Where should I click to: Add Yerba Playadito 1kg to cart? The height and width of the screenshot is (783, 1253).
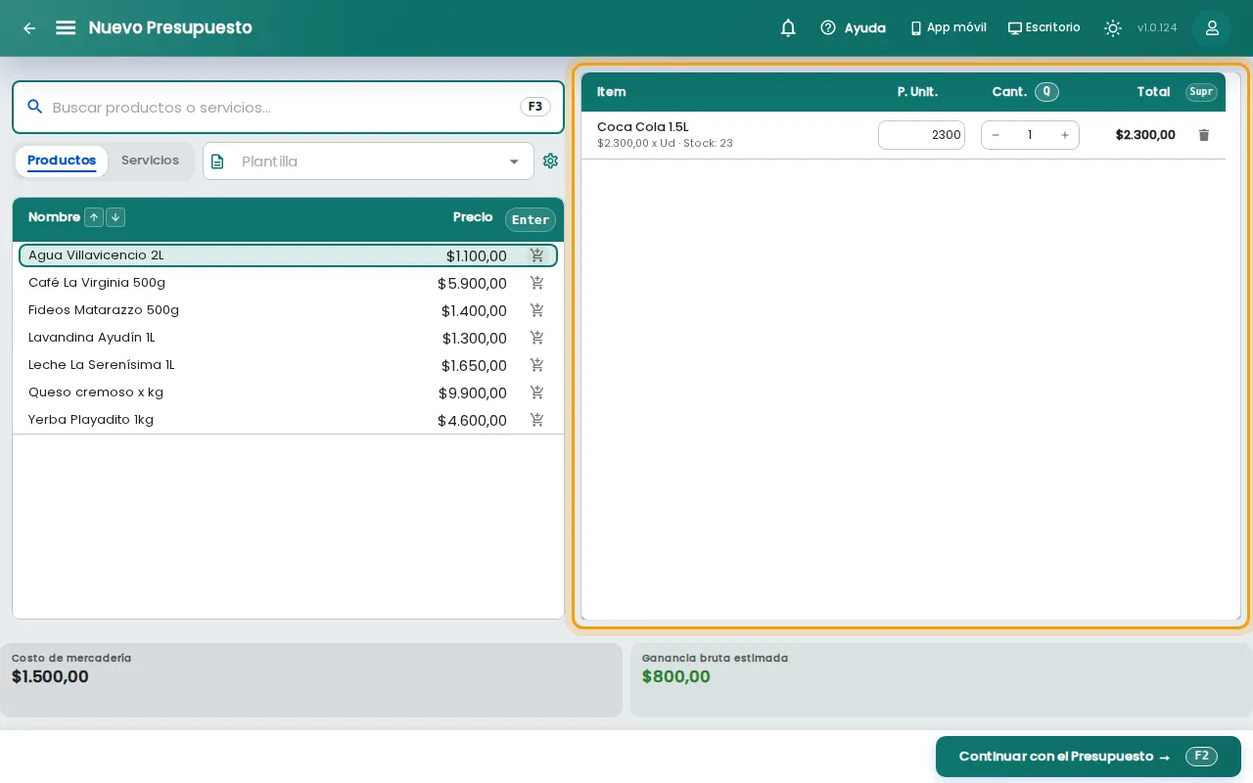(536, 420)
